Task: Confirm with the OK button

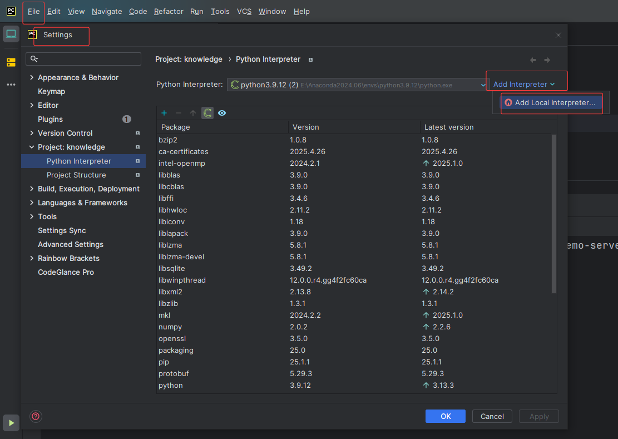Action: 445,416
